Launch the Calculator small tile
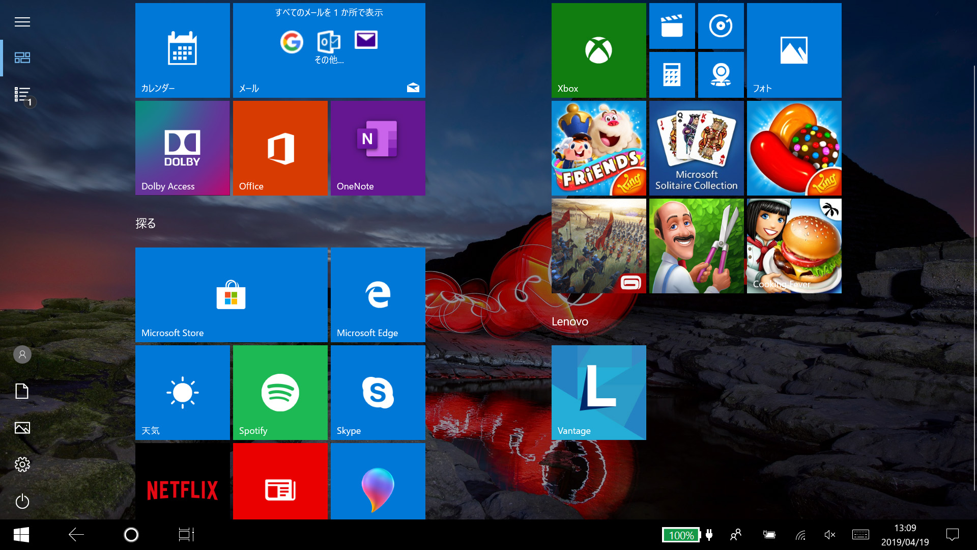Screen dimensions: 977x550 tap(672, 75)
